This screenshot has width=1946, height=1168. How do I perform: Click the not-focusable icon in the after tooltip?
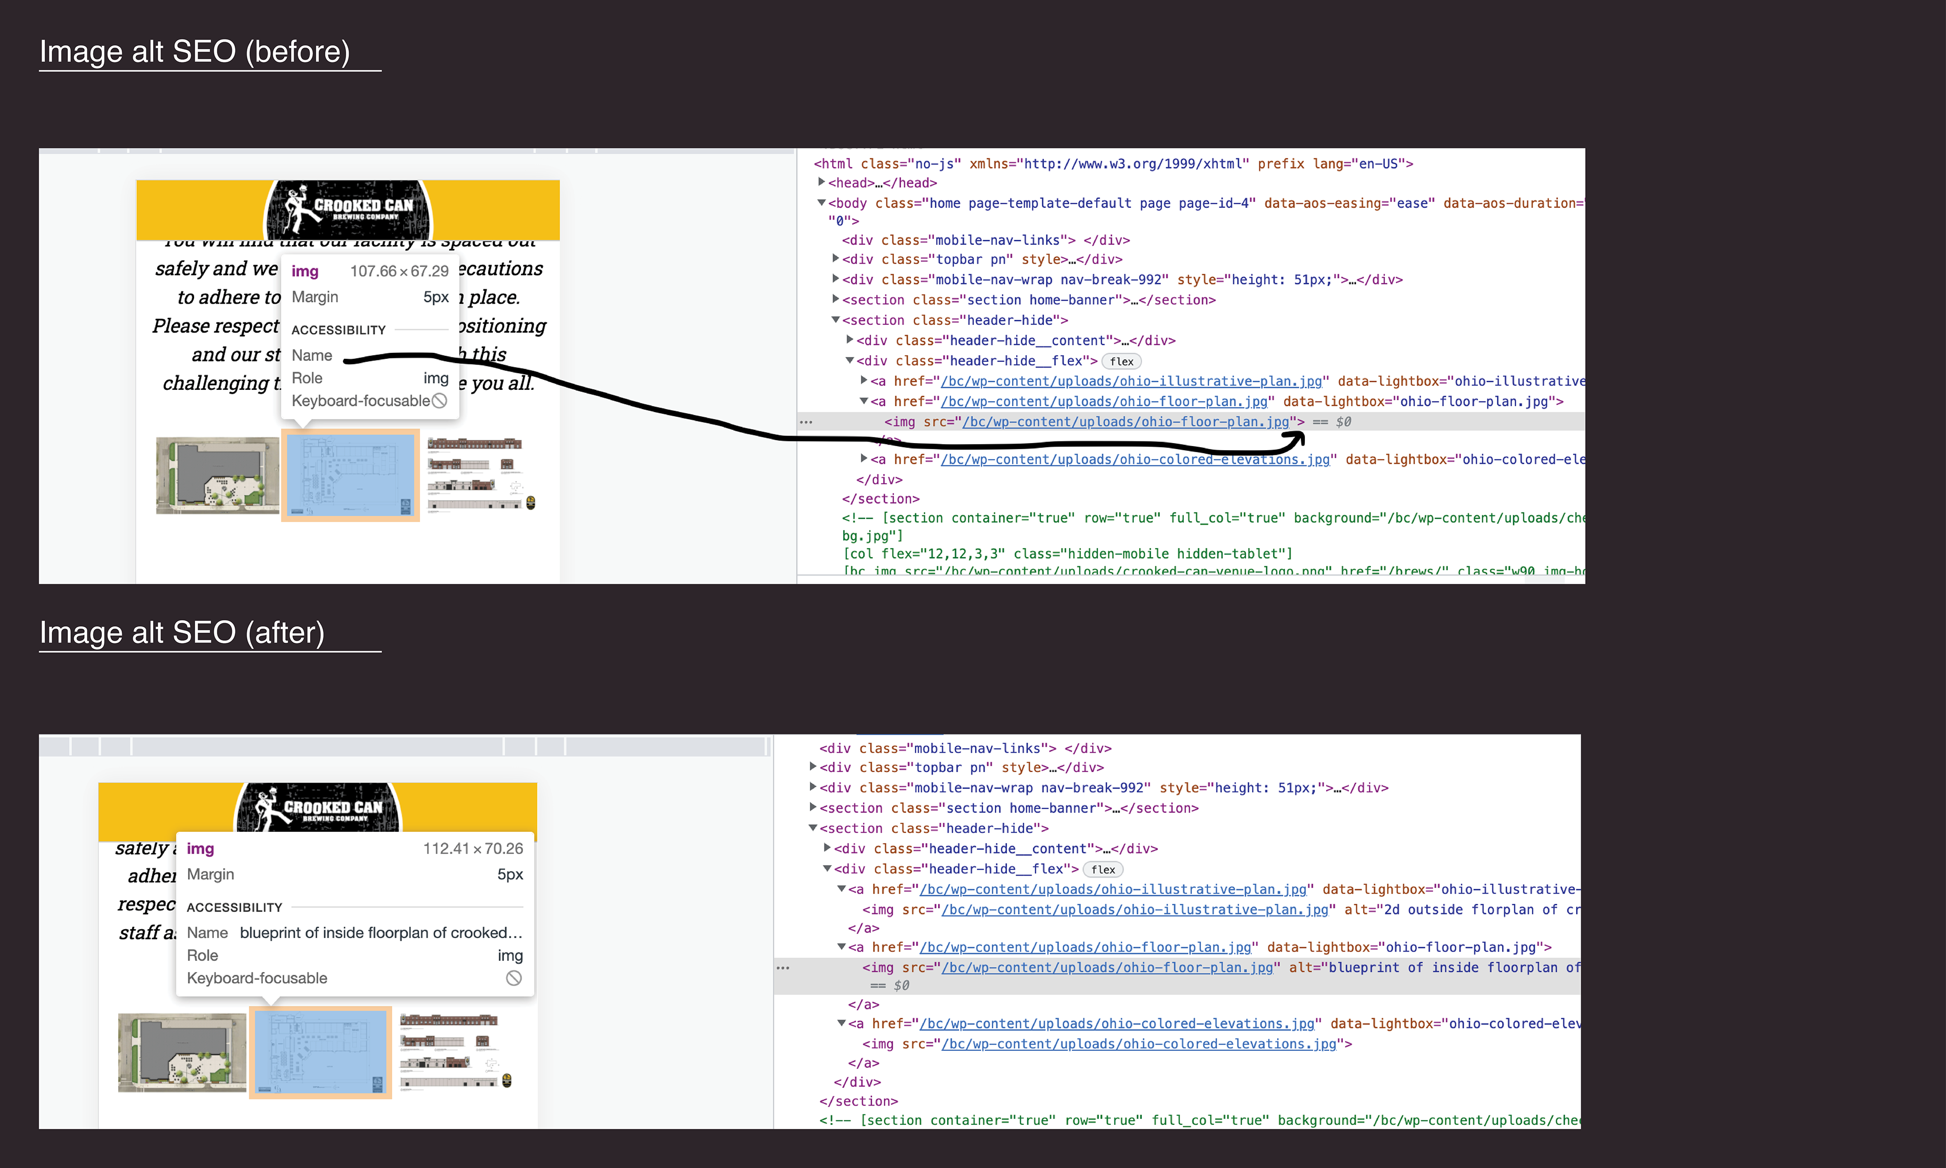tap(514, 978)
